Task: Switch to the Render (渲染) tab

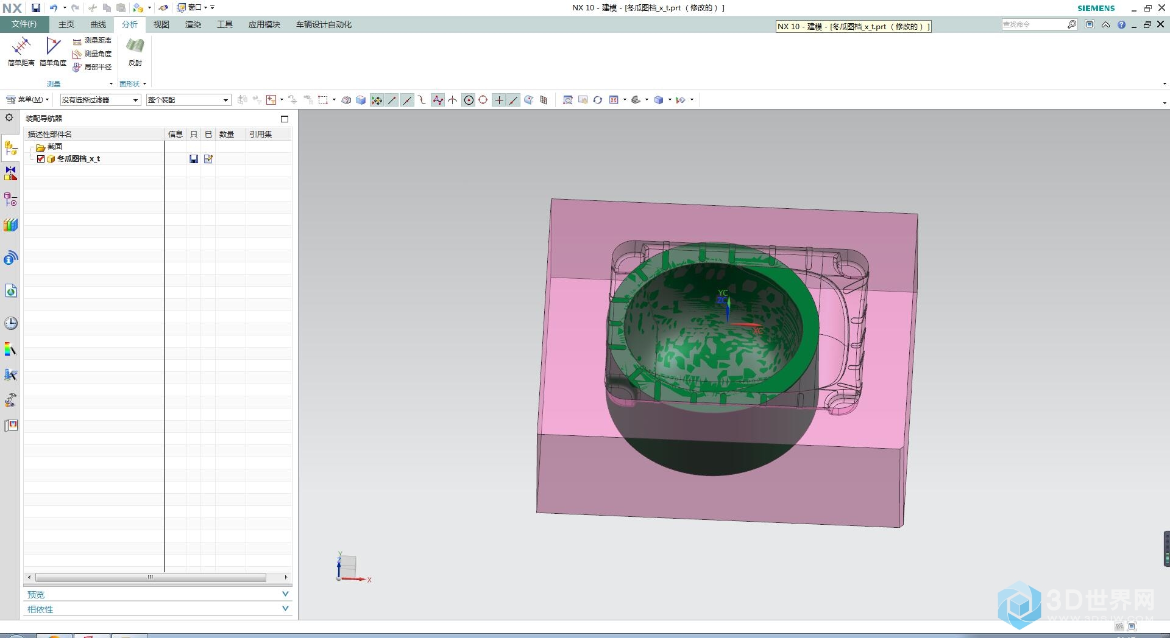Action: click(193, 24)
